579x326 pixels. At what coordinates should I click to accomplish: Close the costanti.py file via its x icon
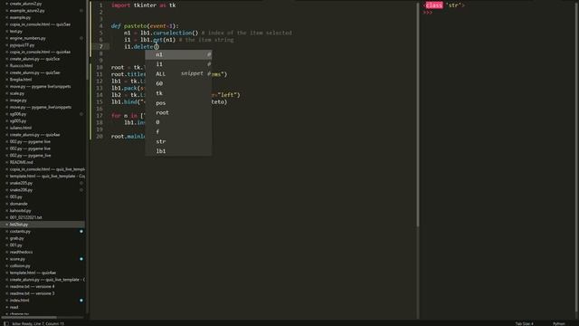point(6,232)
